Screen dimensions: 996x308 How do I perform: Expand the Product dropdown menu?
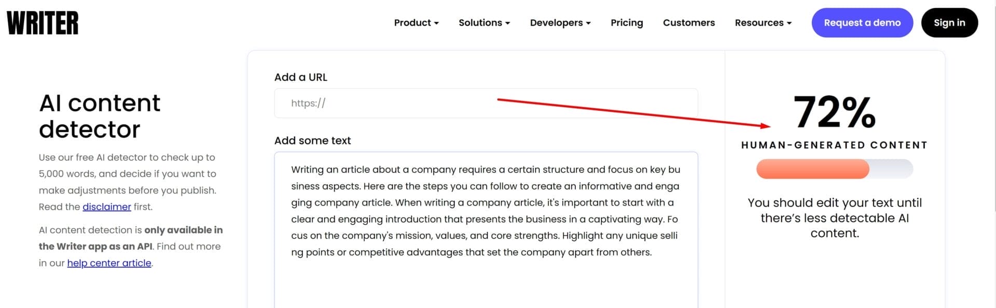416,23
